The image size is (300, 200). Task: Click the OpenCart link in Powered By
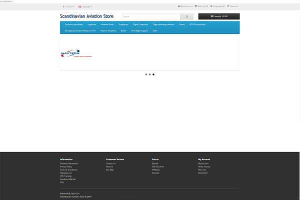tap(75, 193)
